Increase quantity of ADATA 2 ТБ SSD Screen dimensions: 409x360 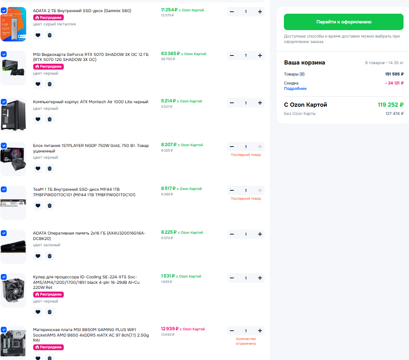260,12
